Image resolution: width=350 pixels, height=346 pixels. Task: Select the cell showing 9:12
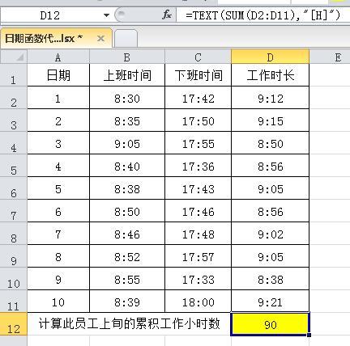[271, 98]
